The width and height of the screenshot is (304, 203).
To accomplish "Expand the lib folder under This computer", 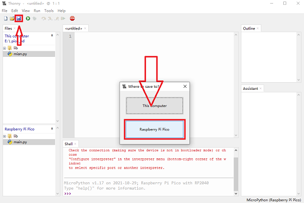I will (x=5, y=48).
